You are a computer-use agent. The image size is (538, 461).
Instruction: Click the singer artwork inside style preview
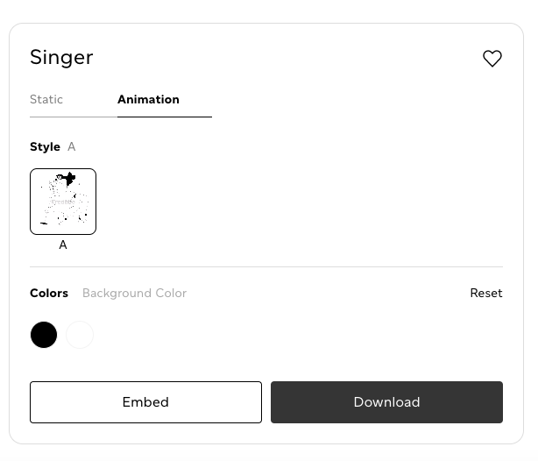click(x=63, y=200)
